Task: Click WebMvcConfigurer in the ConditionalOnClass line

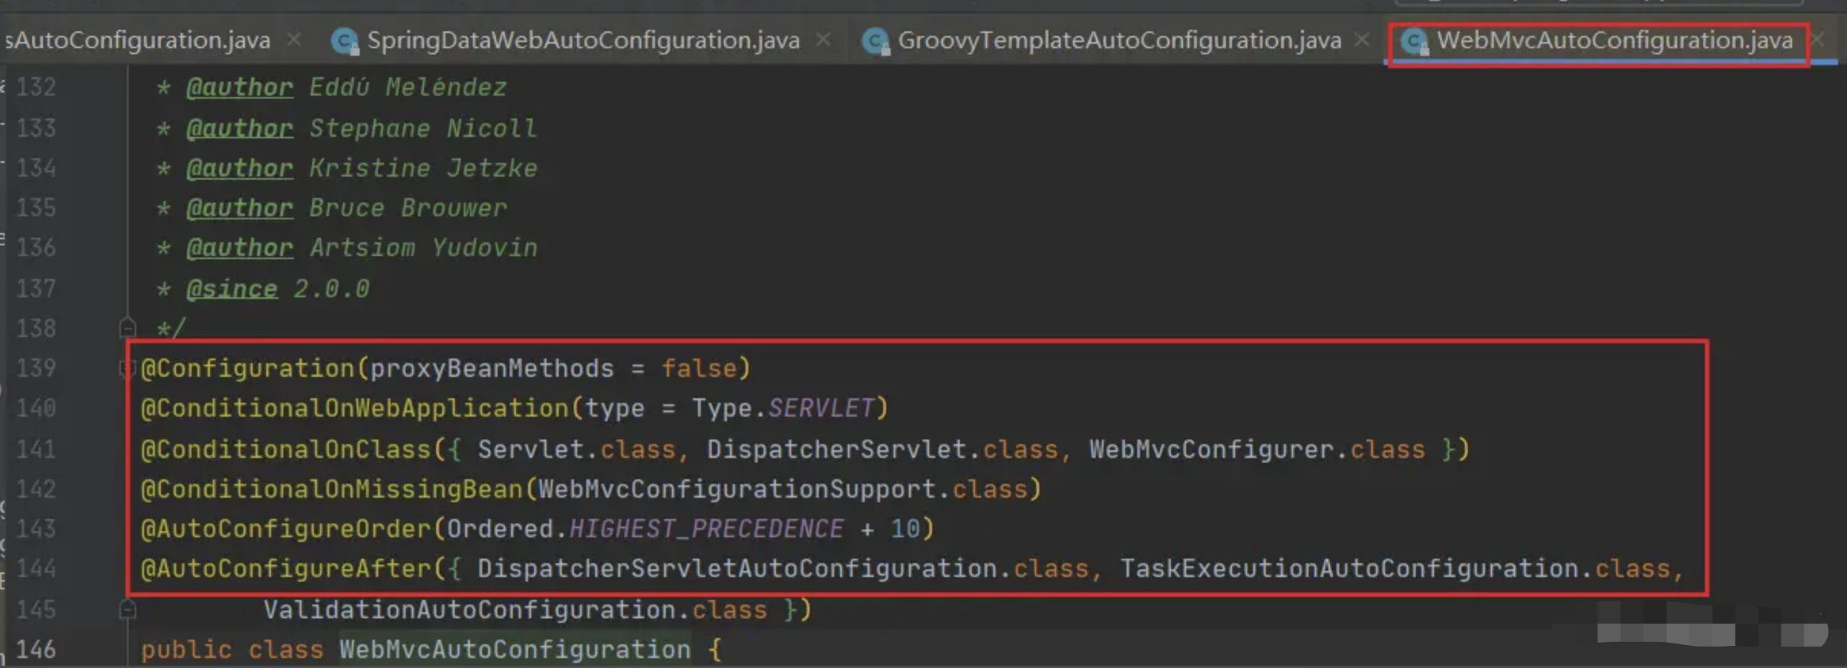Action: point(1211,449)
